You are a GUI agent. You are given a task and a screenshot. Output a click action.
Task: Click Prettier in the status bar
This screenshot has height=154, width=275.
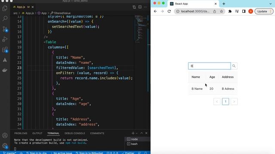[x=128, y=153]
